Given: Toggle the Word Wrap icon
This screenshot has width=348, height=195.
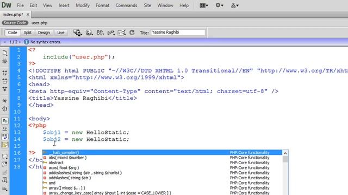Looking at the screenshot, I should 5,136.
